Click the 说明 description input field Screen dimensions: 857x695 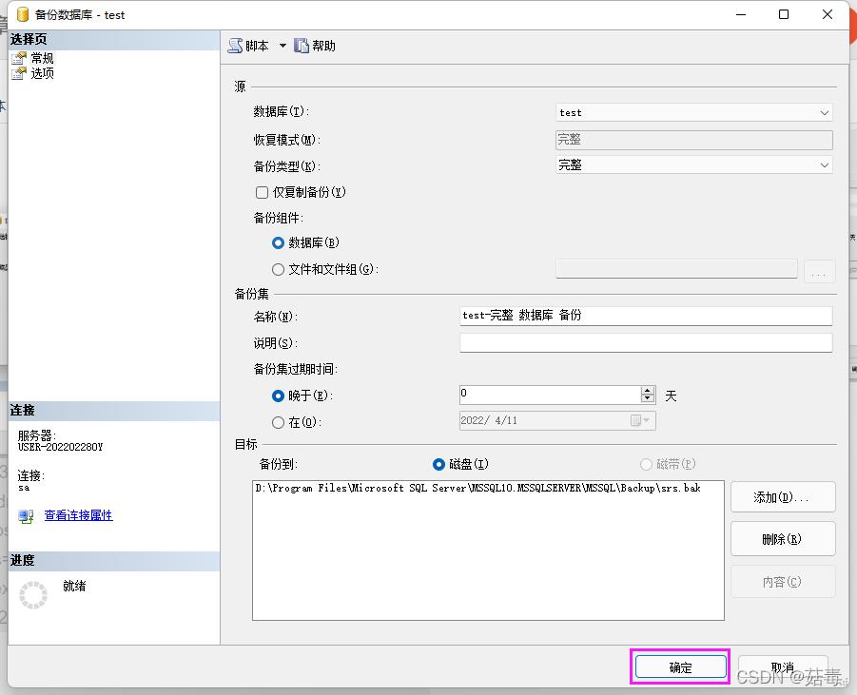click(x=645, y=343)
